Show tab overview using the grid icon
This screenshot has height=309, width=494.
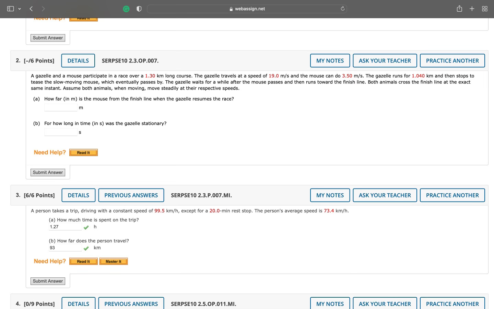(484, 9)
